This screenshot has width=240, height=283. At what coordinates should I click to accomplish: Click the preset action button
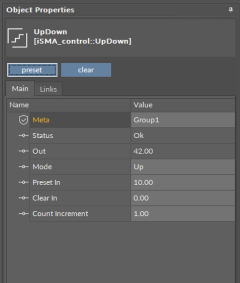(32, 70)
